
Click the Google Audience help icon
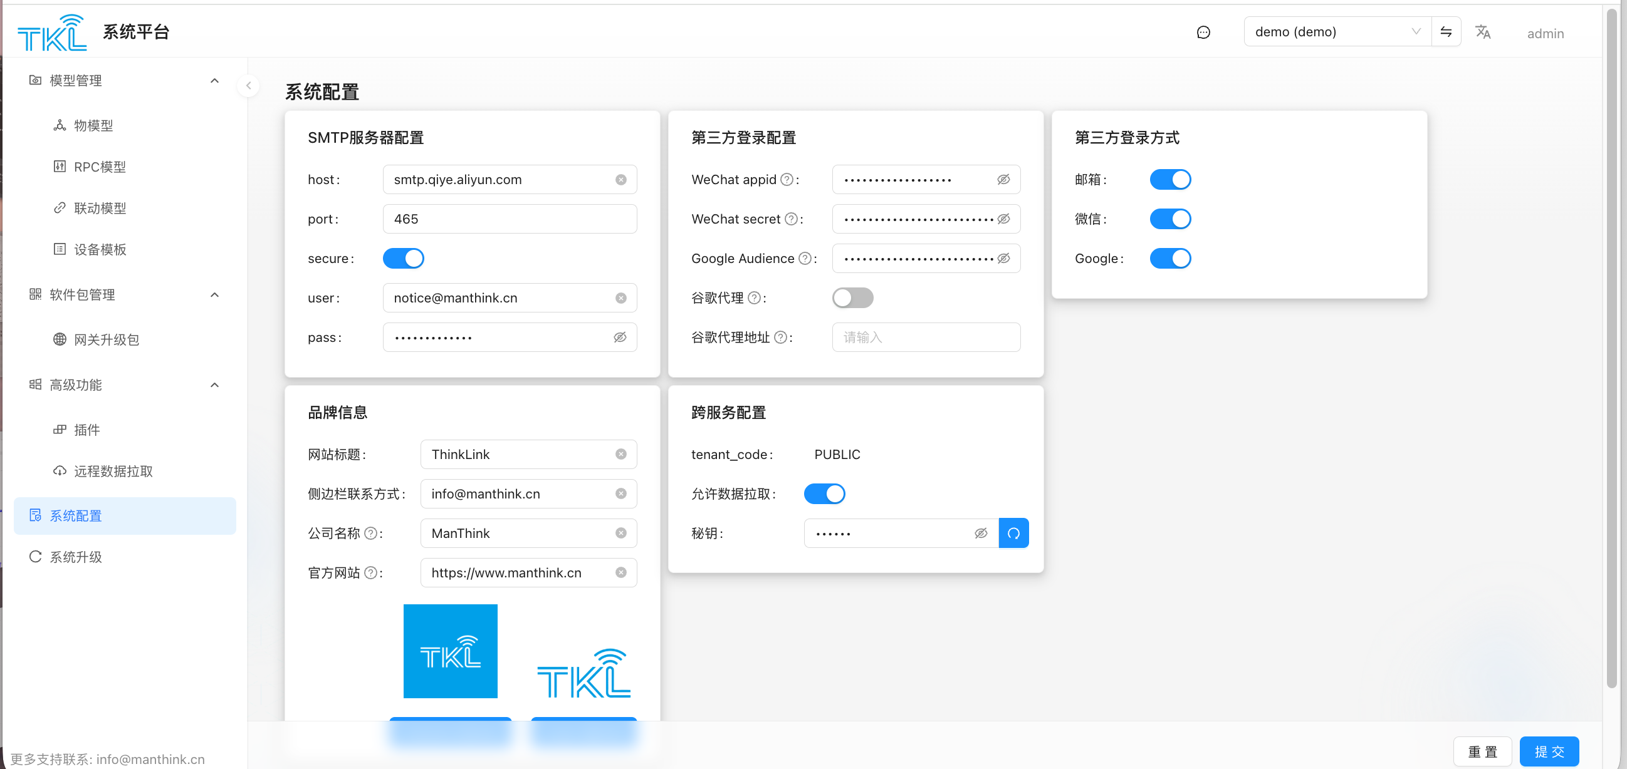(805, 259)
